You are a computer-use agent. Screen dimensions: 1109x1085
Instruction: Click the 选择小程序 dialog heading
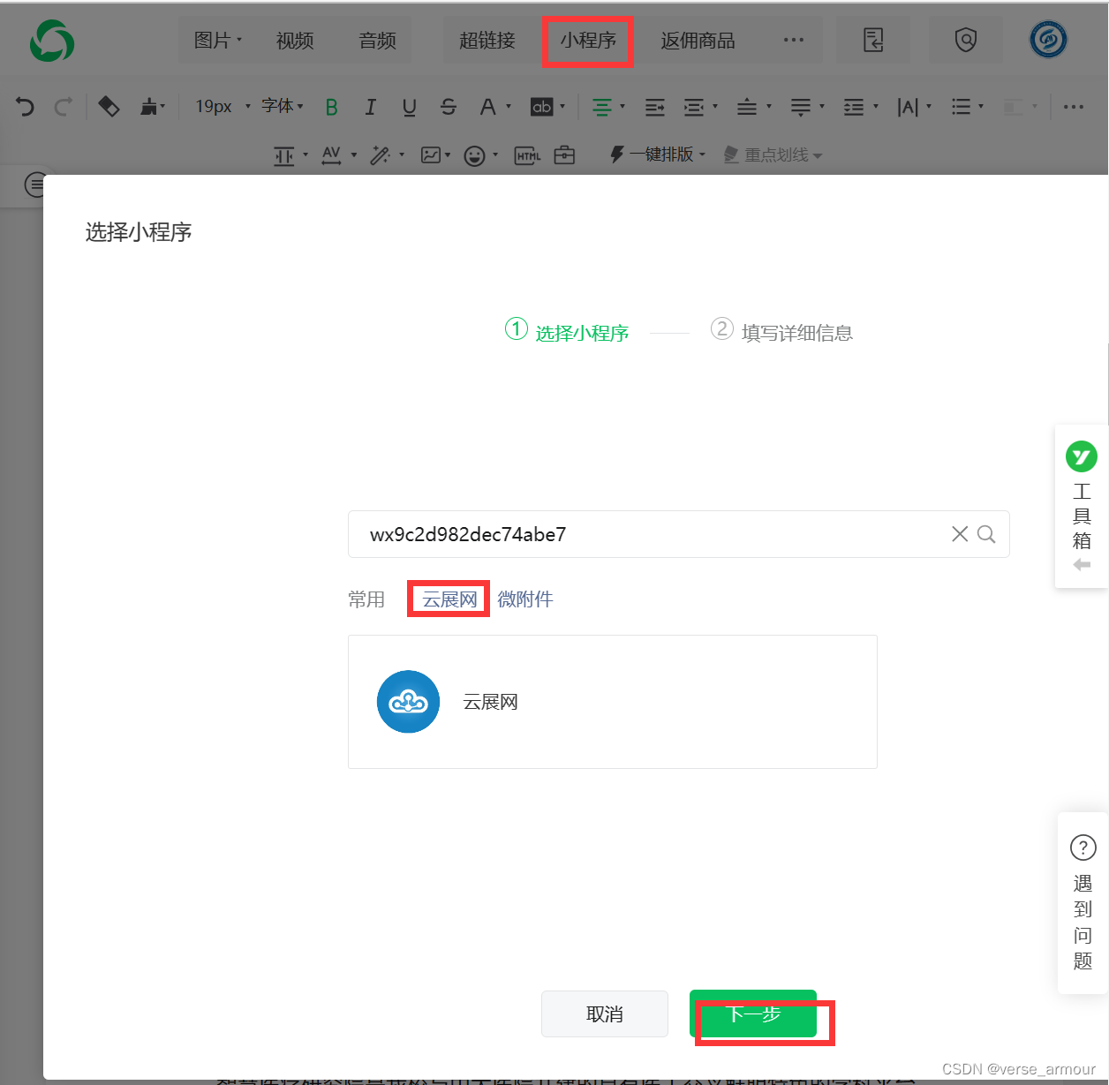[139, 232]
